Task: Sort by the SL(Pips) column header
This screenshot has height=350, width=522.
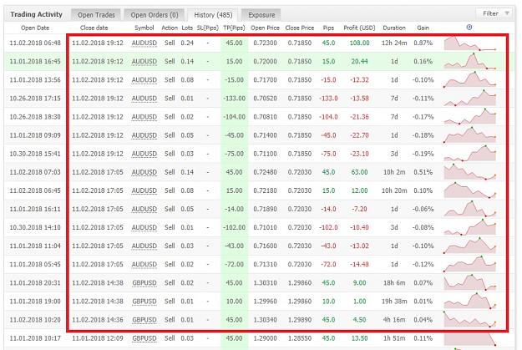Action: click(208, 28)
